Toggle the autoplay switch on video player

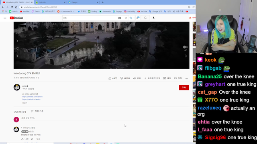(x=186, y=47)
